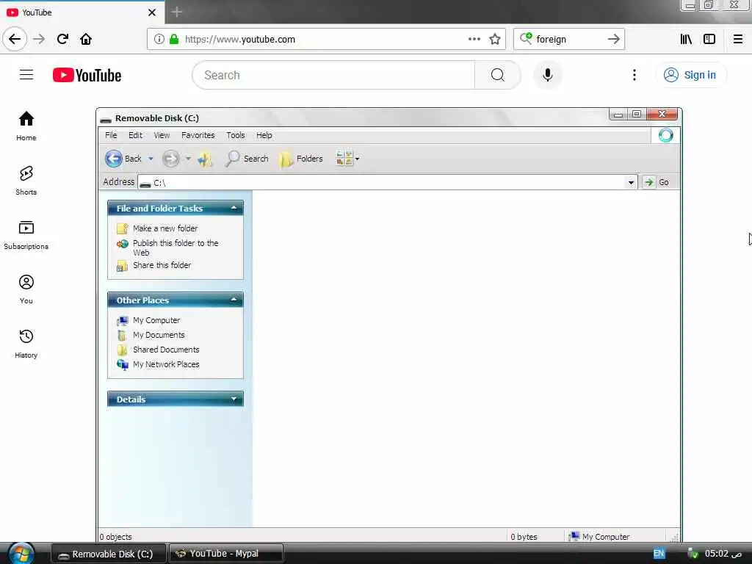Viewport: 752px width, 564px height.
Task: Switch to YouTube - Mypal taskbar button
Action: (x=226, y=554)
